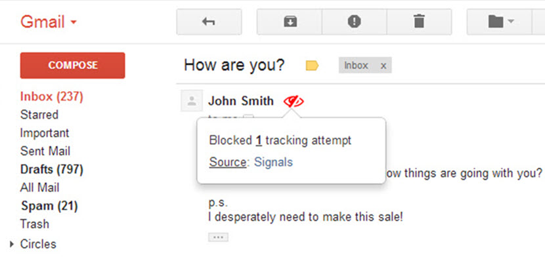Delete email with trash icon
545x257 pixels.
(419, 22)
